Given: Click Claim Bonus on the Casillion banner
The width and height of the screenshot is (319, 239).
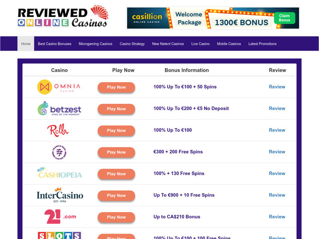Looking at the screenshot, I should (x=285, y=18).
